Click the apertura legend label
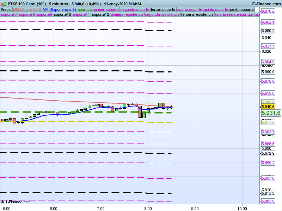Viewport: 282px width, 211px height. 85,9
